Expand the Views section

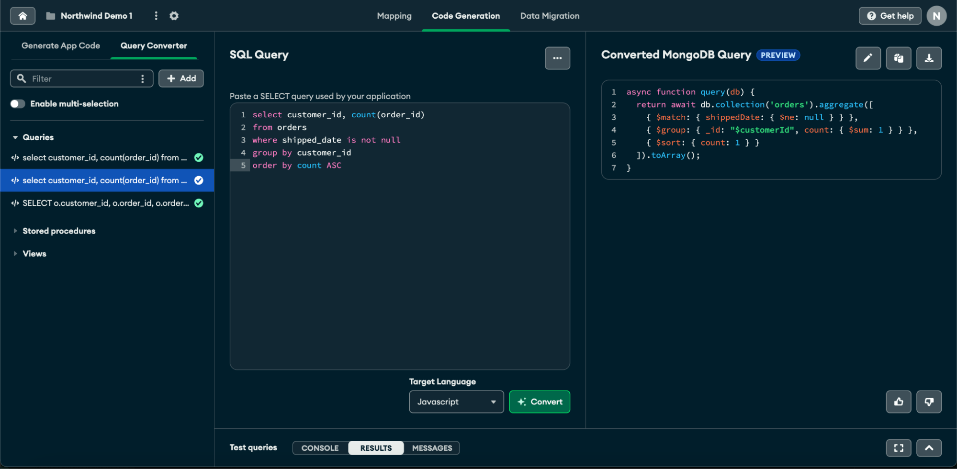click(15, 254)
